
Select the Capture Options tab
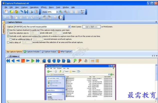14,52
